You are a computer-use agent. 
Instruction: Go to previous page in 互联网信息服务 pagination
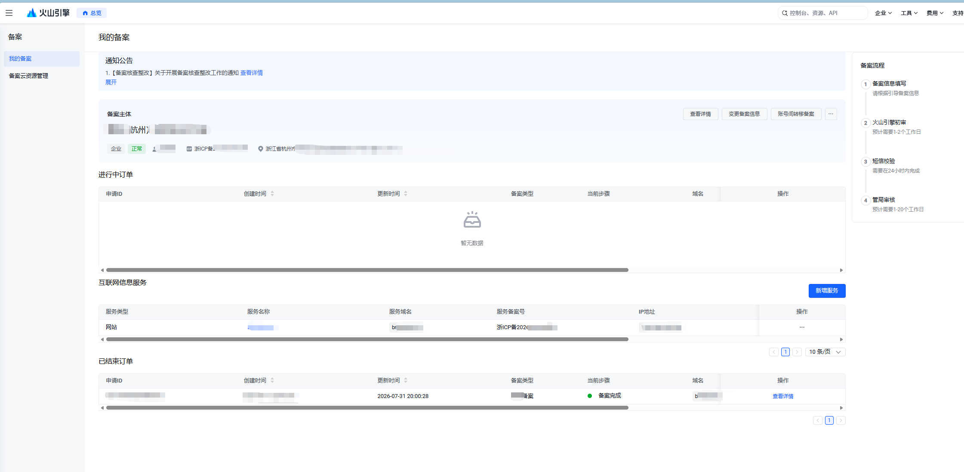coord(774,352)
